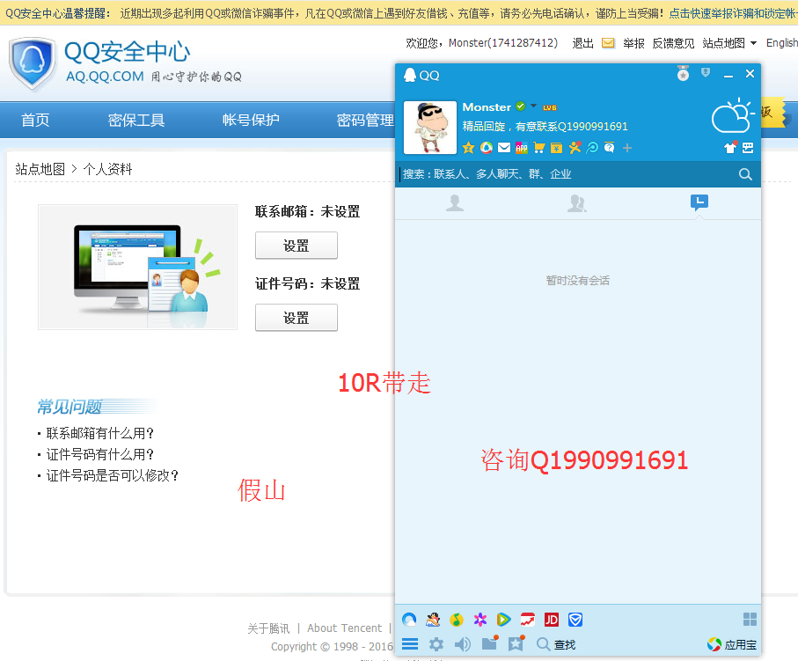This screenshot has width=798, height=661.
Task: Open Tencent PC Manager shield icon
Action: pos(575,620)
